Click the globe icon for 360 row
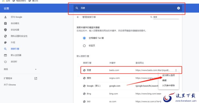Screen dimensions: 199x103 pos(84,102)
